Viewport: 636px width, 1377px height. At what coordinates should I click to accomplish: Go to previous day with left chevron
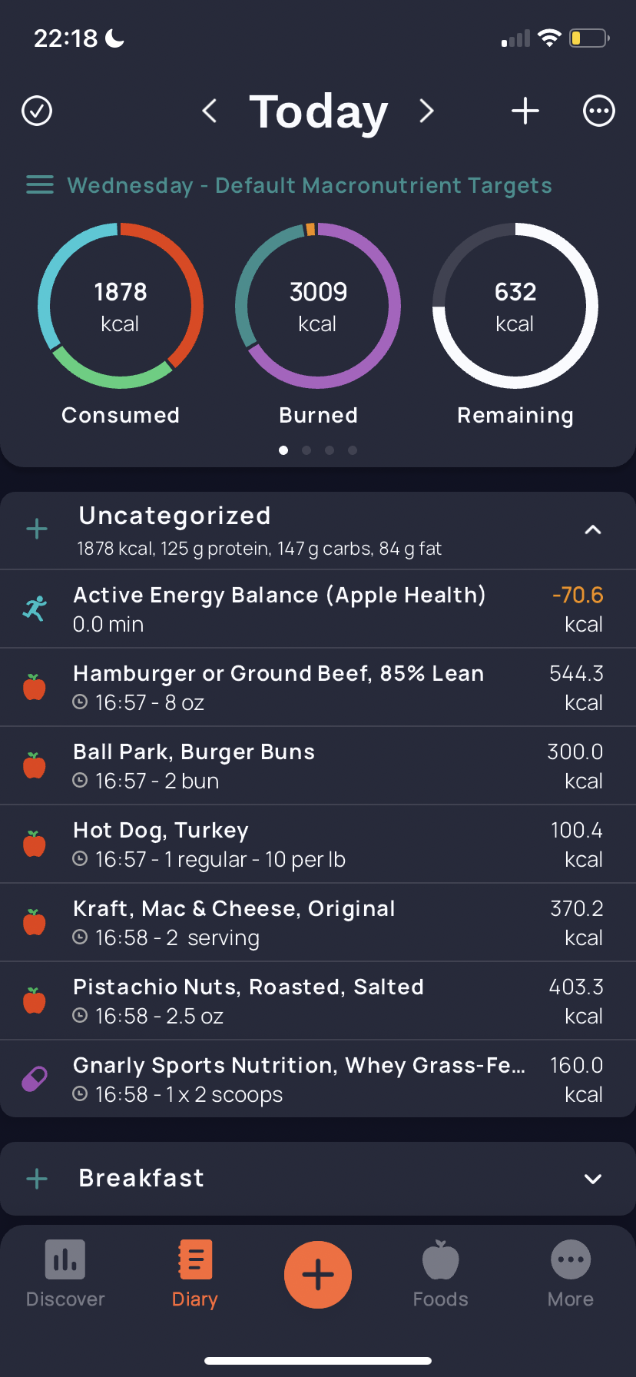(x=209, y=111)
